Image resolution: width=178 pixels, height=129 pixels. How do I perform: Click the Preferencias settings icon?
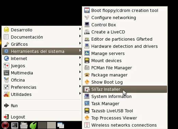(x=6, y=87)
